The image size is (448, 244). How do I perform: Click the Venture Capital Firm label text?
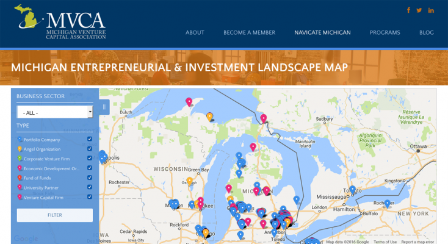click(43, 198)
